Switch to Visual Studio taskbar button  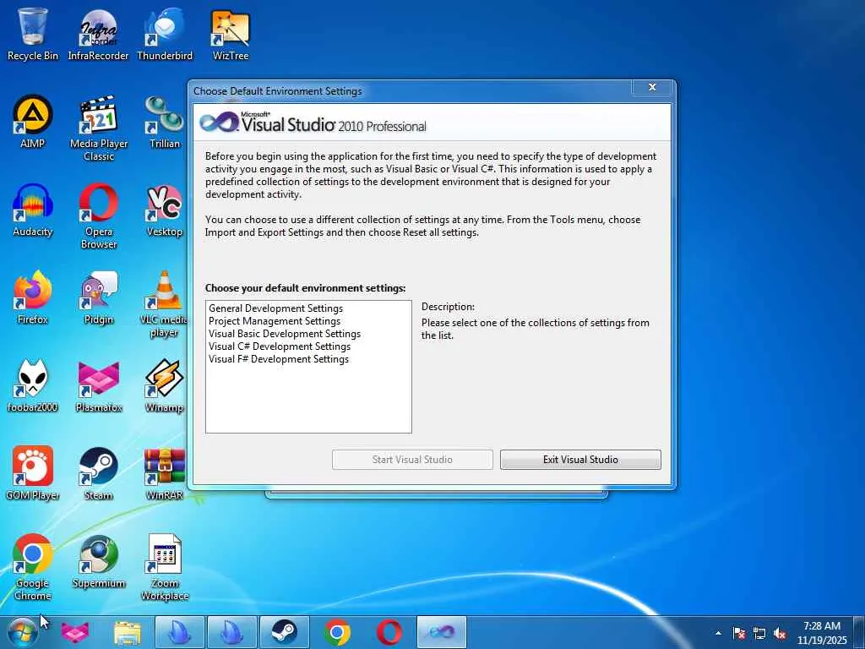[x=442, y=632]
